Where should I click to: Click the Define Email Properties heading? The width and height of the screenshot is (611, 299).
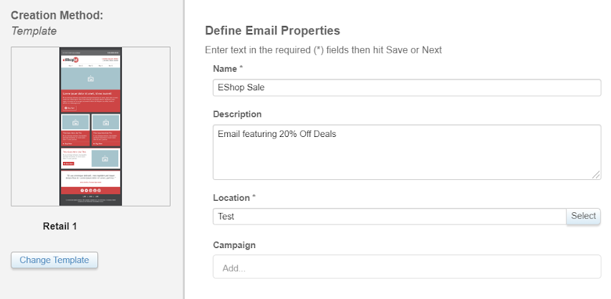pyautogui.click(x=272, y=30)
